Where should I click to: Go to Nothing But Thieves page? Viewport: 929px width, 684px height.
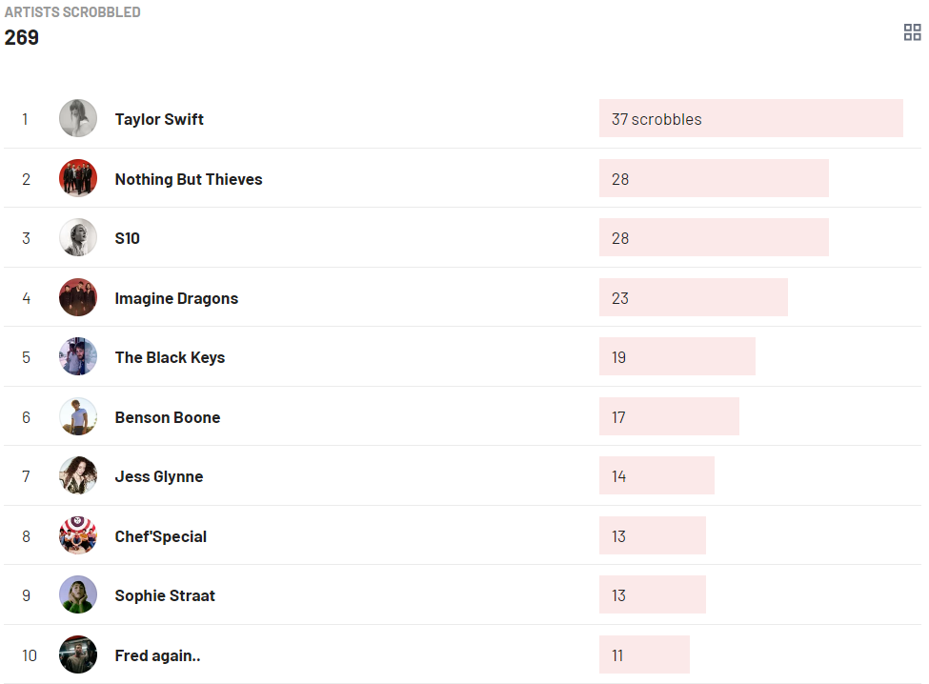[x=189, y=179]
